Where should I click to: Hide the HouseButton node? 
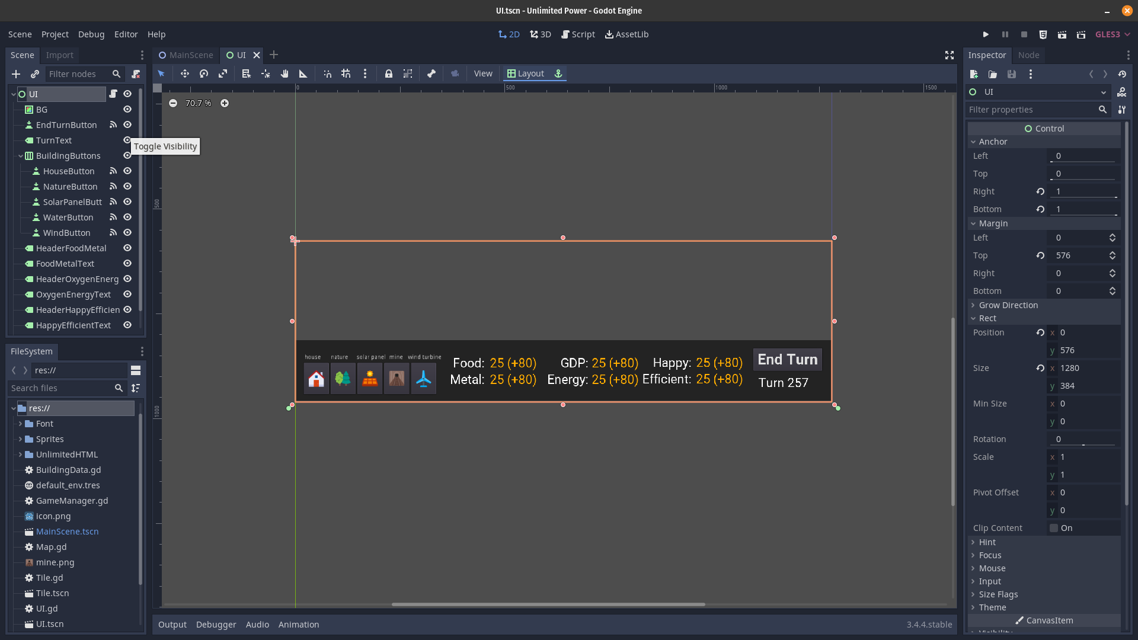click(127, 171)
